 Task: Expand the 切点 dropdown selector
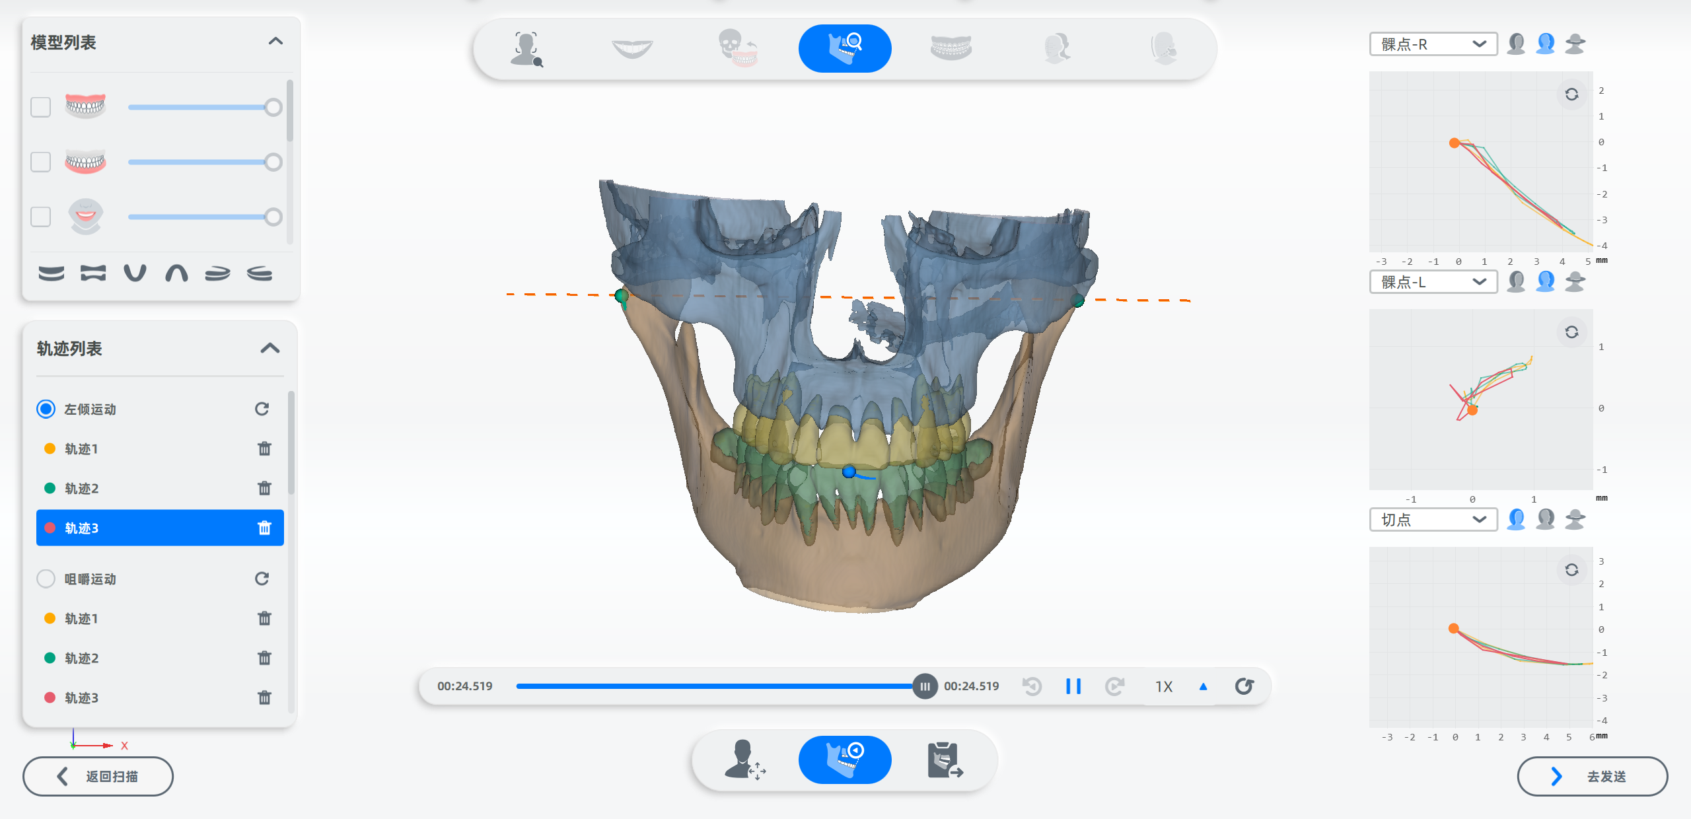coord(1433,520)
